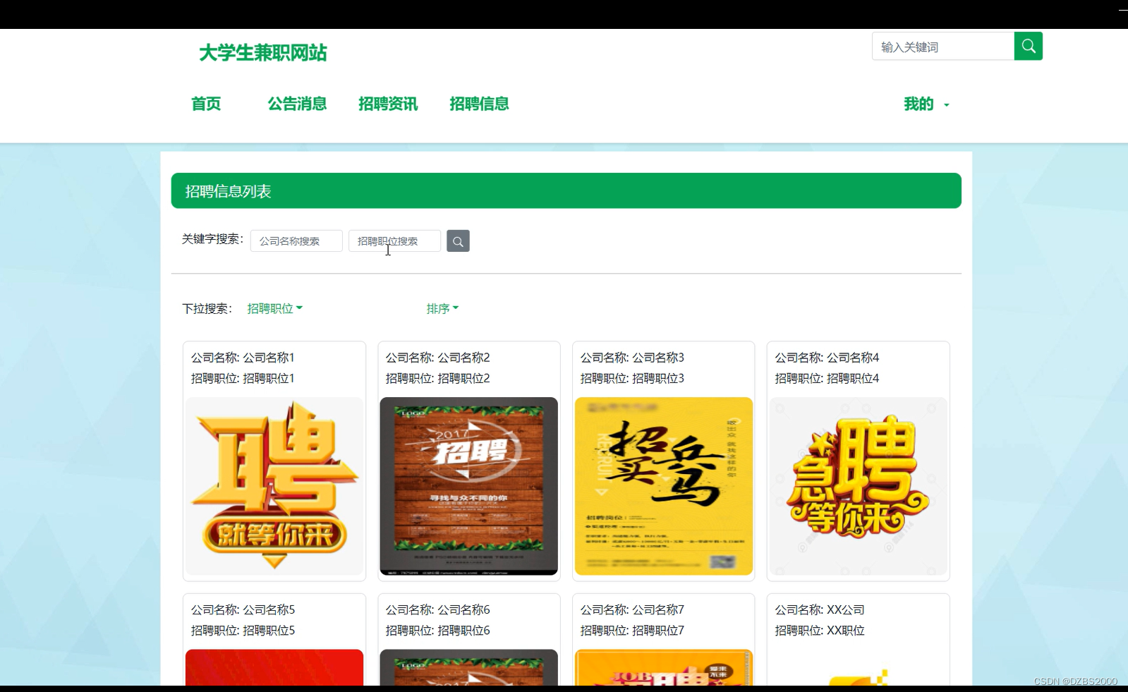Open the 公司名称5 red image card
This screenshot has width=1128, height=692.
point(274,667)
